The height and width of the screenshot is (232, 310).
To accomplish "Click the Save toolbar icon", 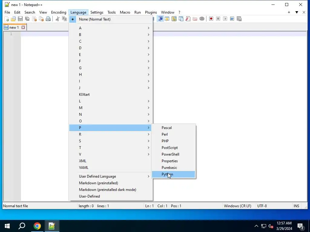I will [x=20, y=19].
